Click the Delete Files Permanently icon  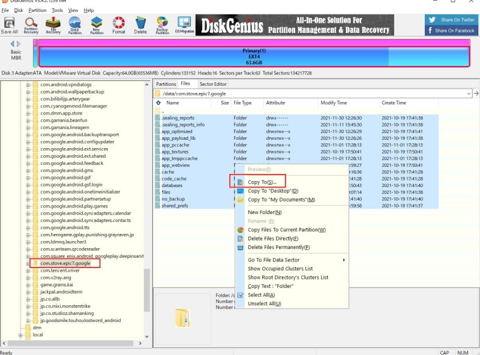241,247
